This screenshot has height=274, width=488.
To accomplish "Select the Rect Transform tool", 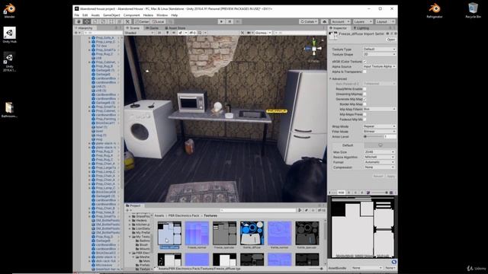I will 111,22.
